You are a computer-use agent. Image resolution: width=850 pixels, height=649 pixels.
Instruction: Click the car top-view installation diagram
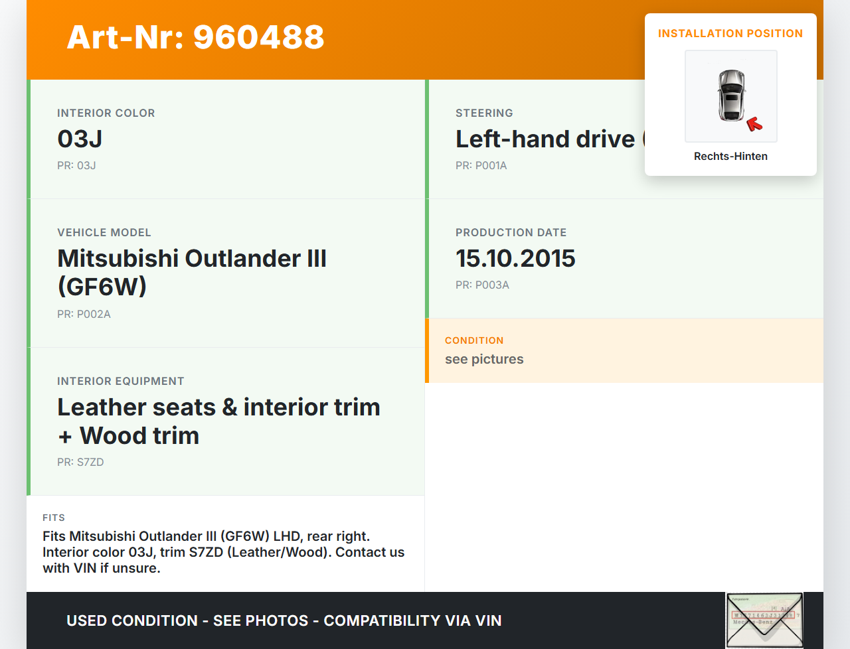tap(730, 96)
